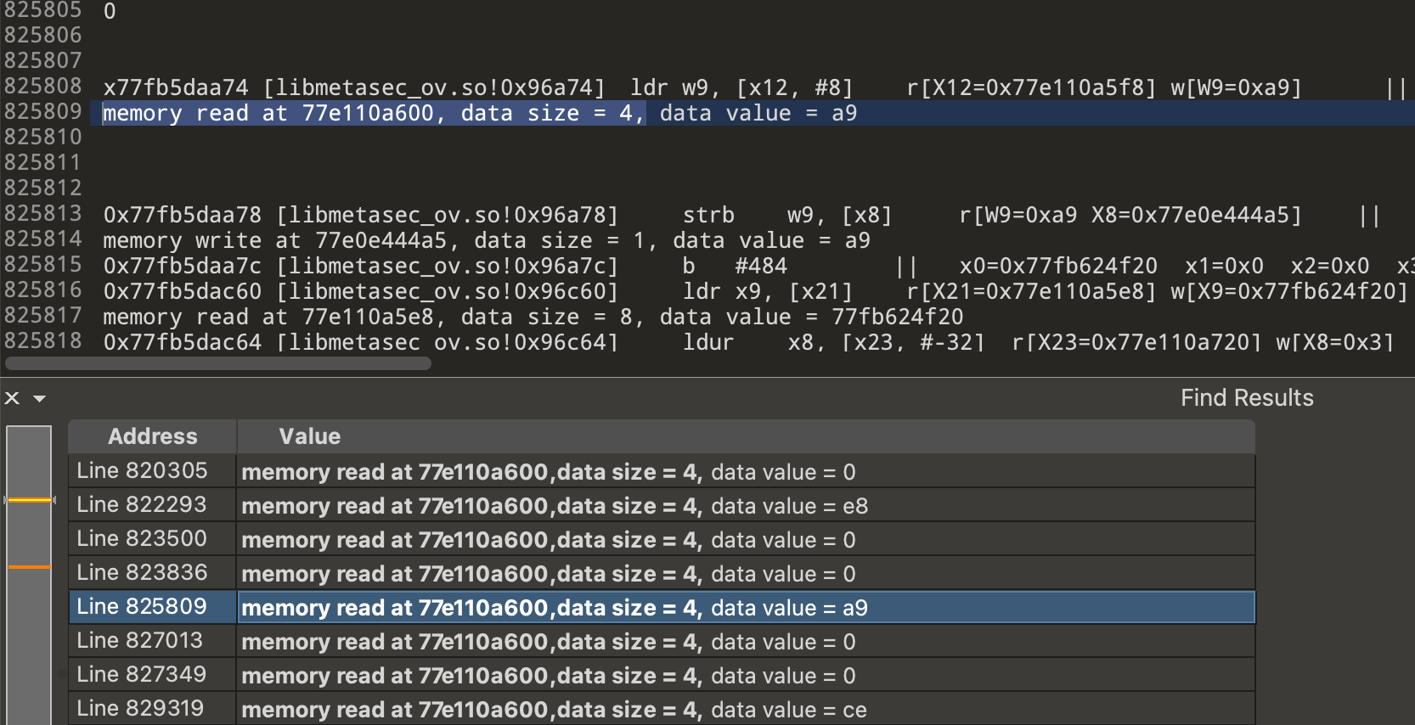The width and height of the screenshot is (1415, 725).
Task: Click the lower orange marker in the results minimap
Action: tap(29, 566)
